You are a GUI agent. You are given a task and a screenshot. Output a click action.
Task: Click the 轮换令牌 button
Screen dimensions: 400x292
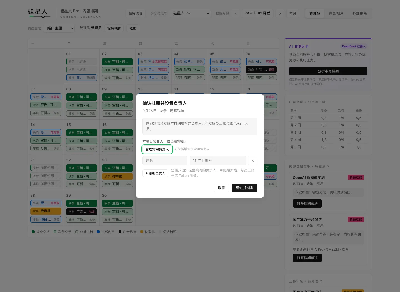point(114,28)
